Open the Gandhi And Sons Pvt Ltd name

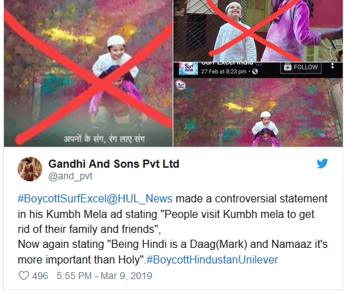(x=114, y=164)
